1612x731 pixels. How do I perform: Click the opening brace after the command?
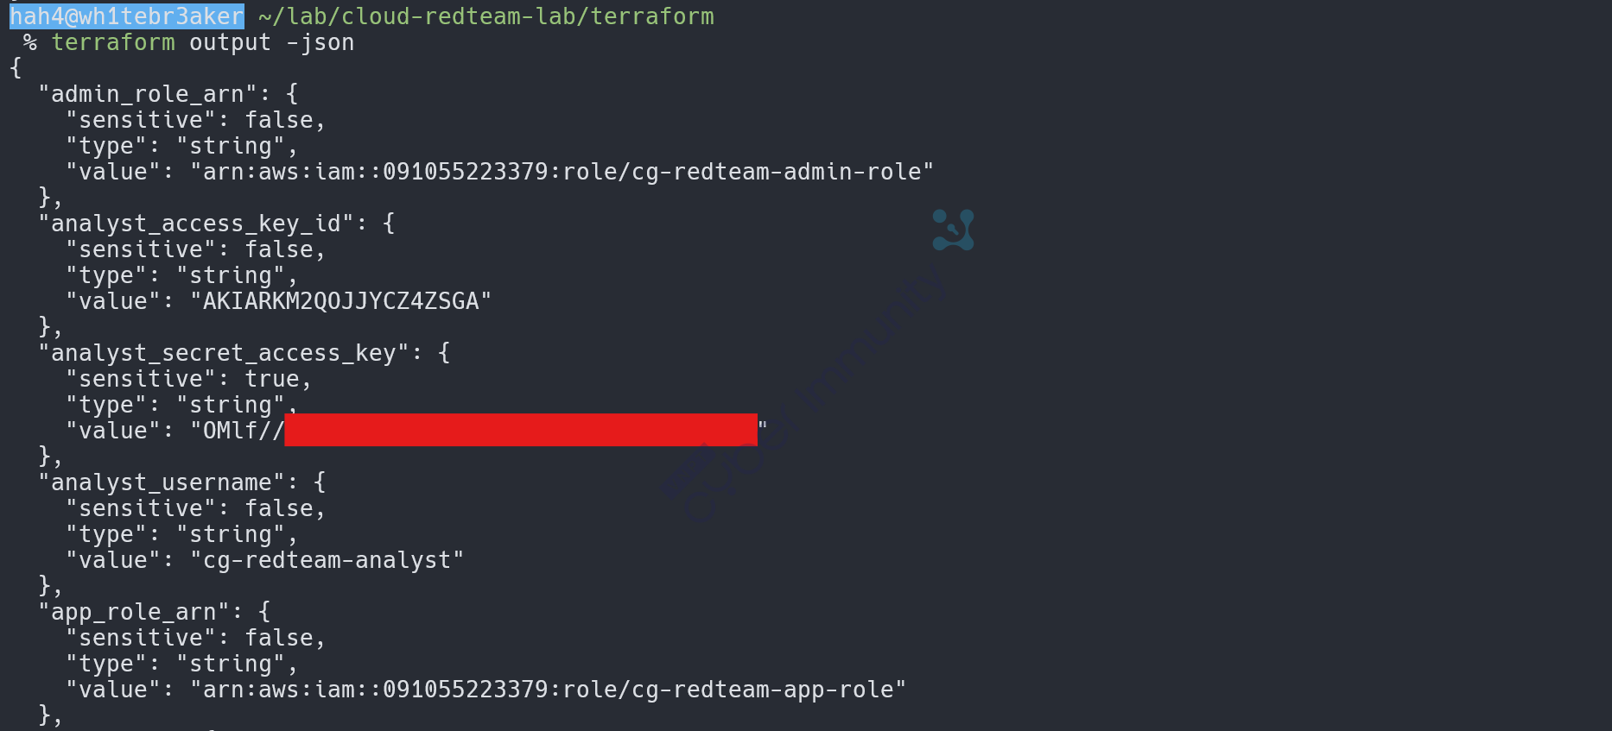16,68
